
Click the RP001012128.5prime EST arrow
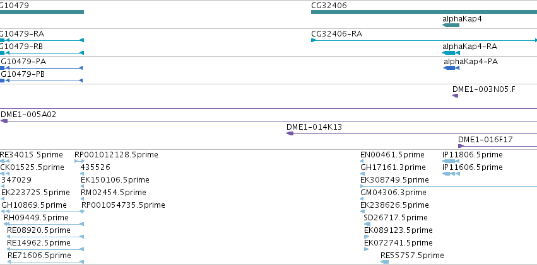click(80, 161)
